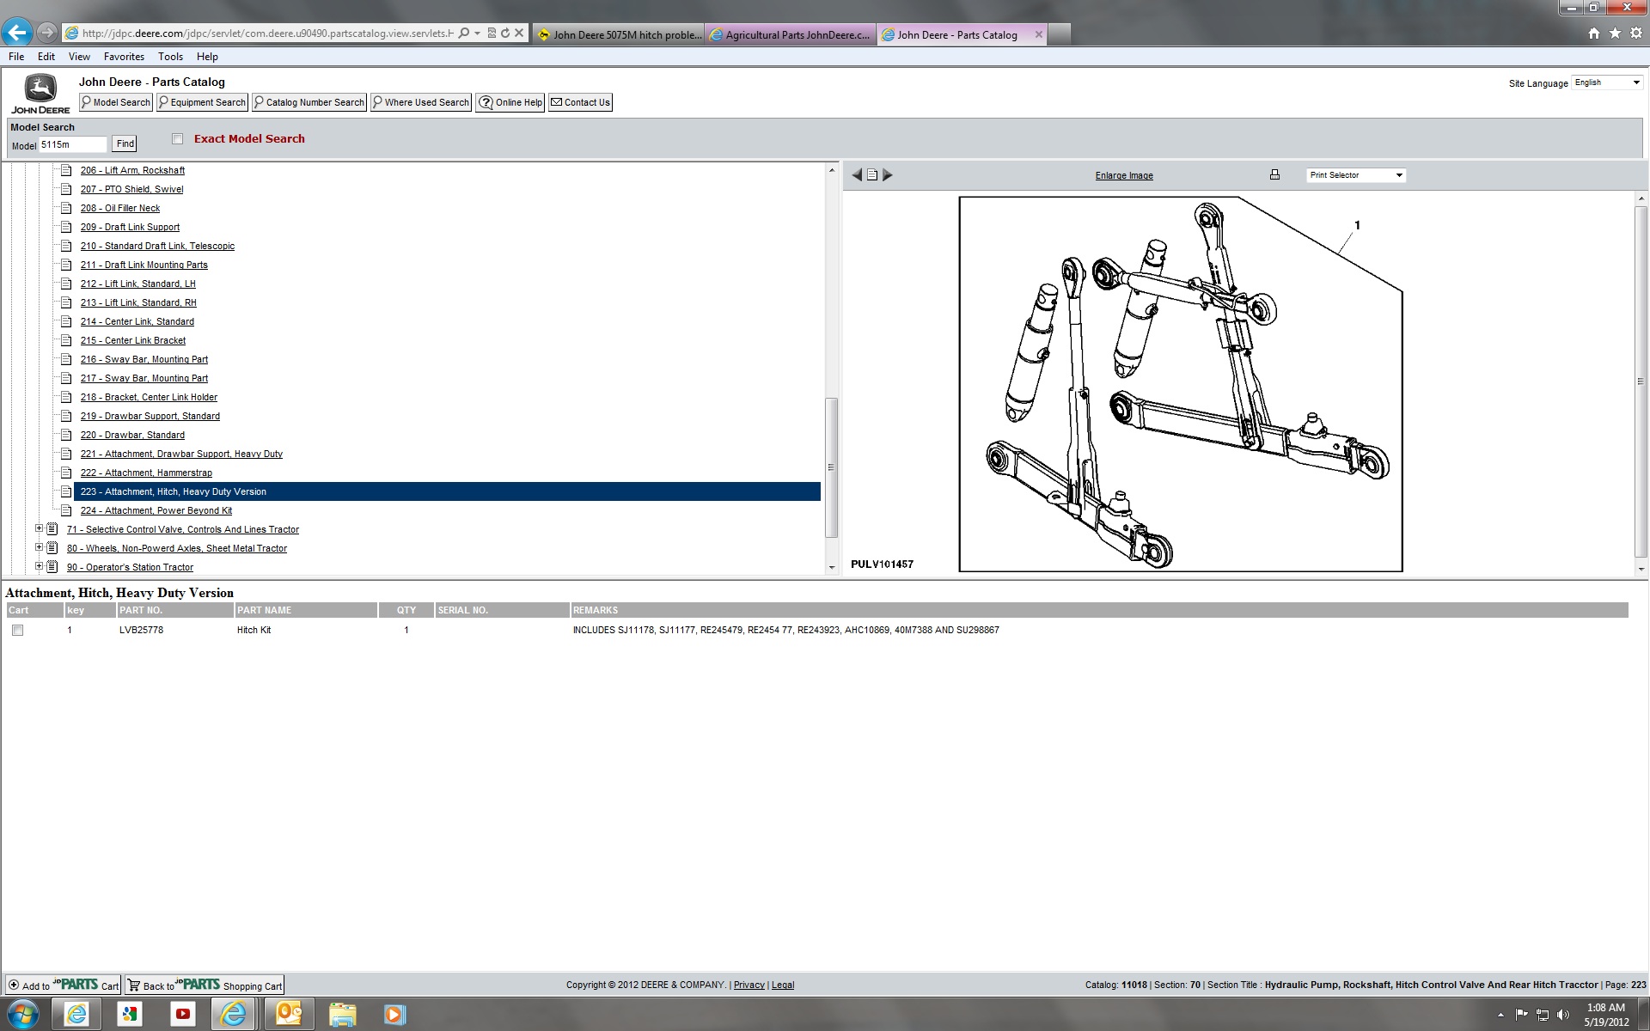This screenshot has width=1650, height=1031.
Task: Open Online Help with question mark icon
Action: point(510,102)
